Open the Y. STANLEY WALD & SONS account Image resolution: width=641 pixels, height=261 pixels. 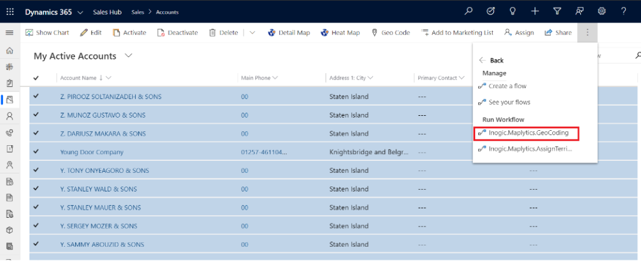point(98,189)
